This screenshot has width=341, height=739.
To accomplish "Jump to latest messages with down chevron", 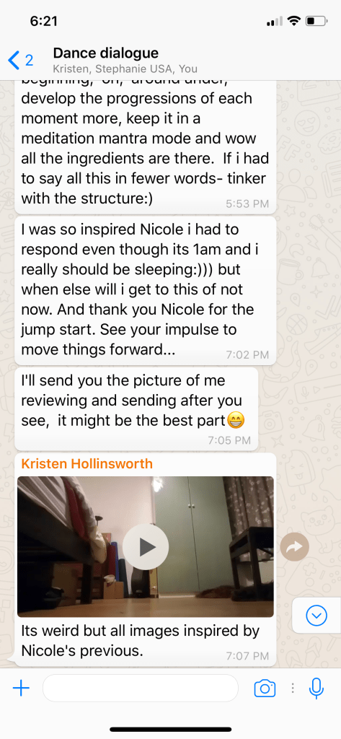I will [x=316, y=615].
